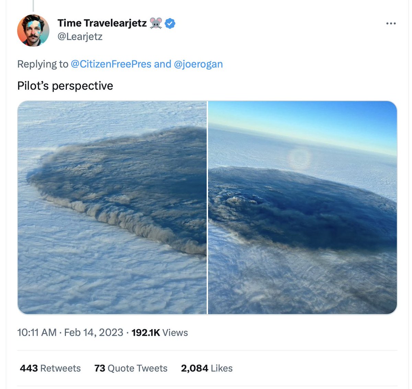Viewport: 412px width, 389px height.
Task: Open the @CitizenFreePres mention
Action: click(x=111, y=64)
